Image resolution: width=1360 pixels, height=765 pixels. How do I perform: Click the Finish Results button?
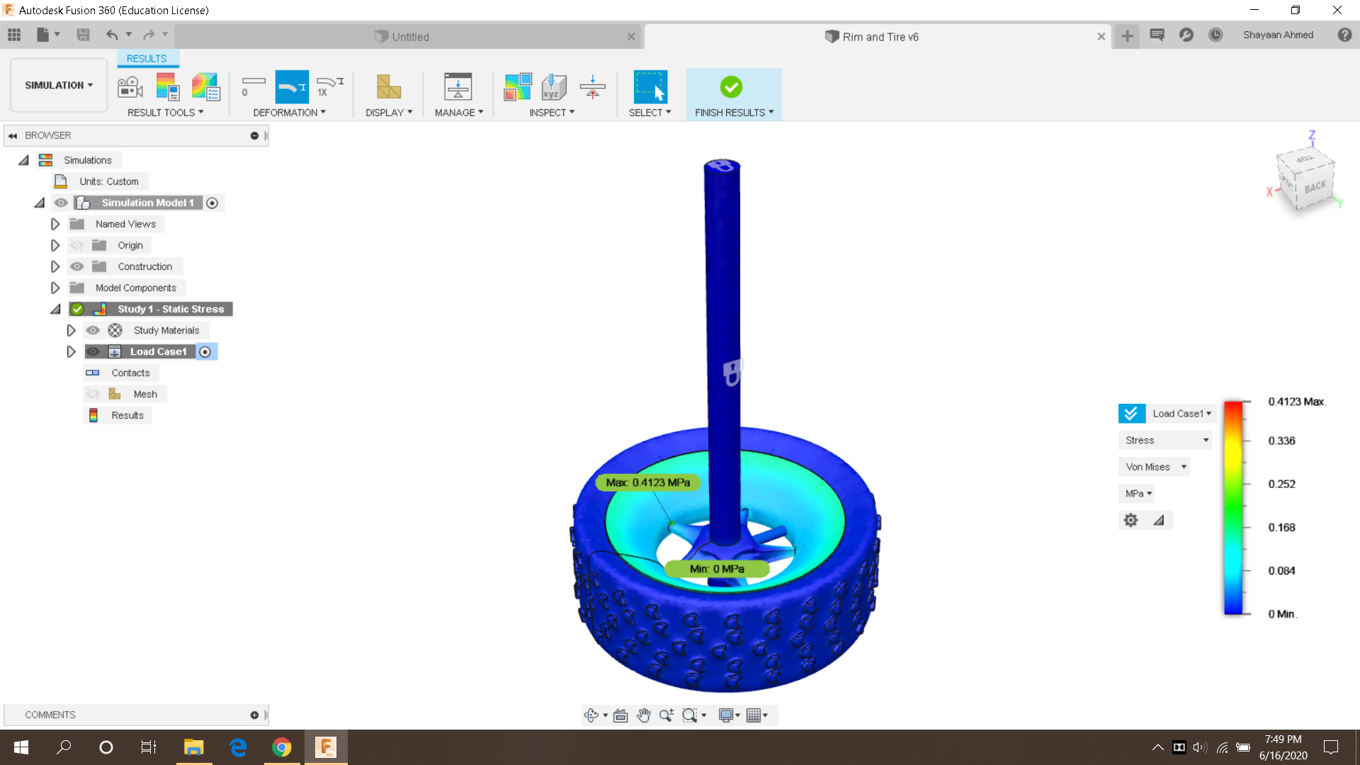[x=731, y=87]
